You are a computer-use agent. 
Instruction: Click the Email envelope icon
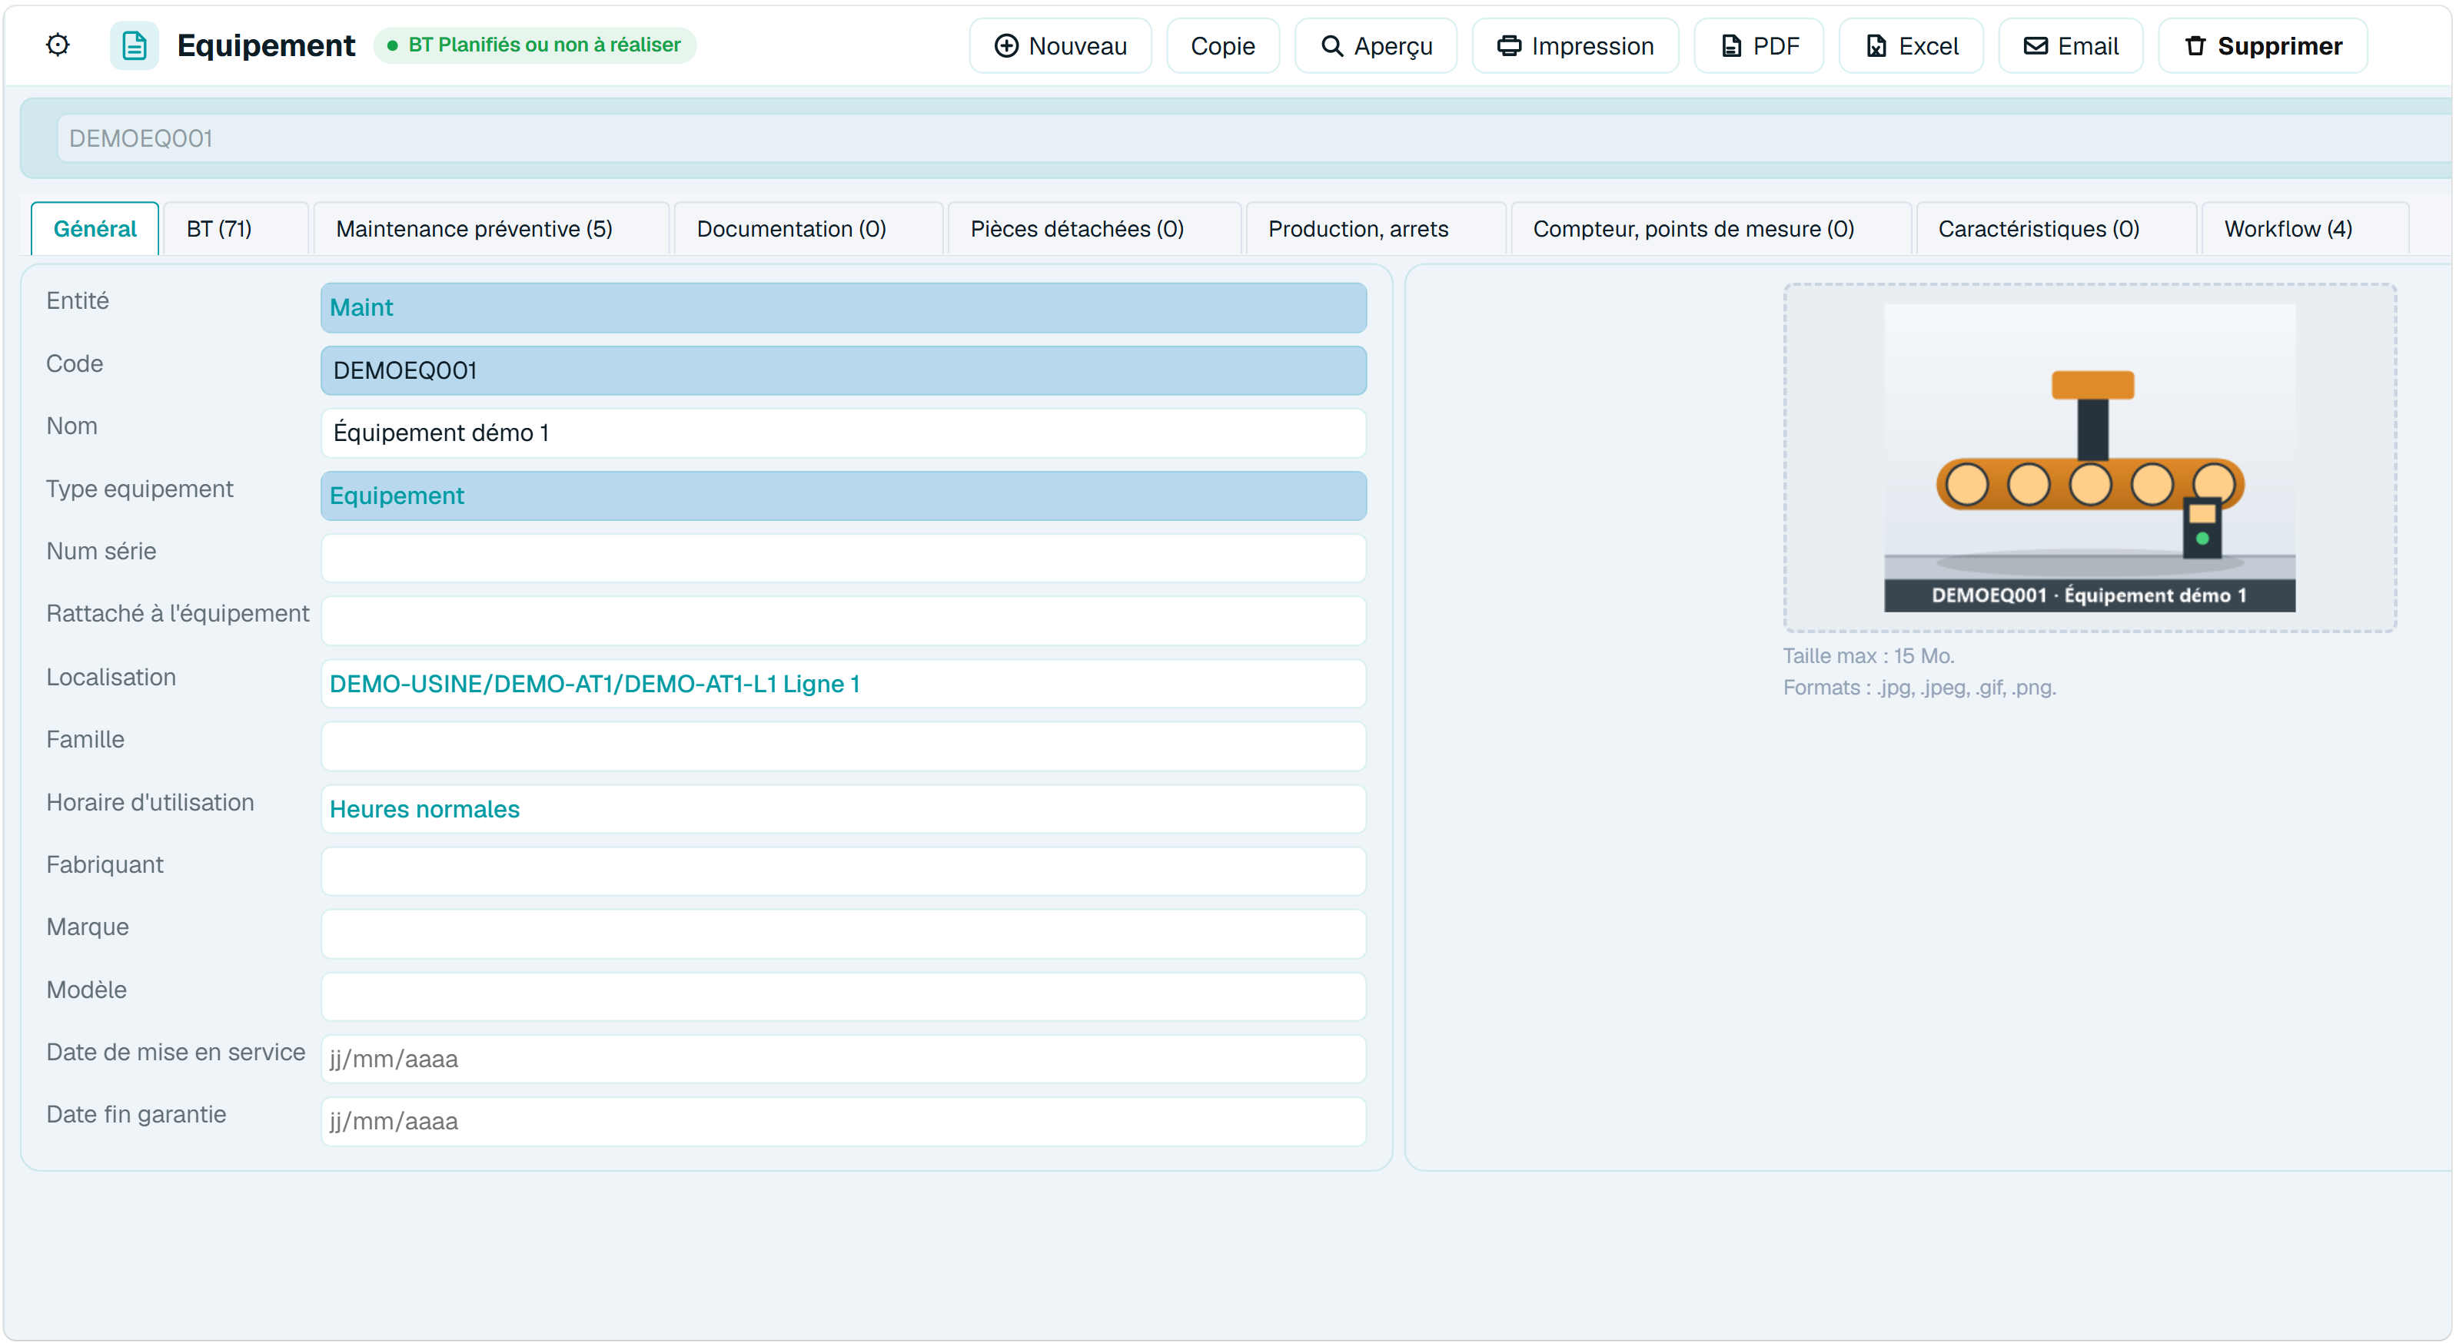click(x=2035, y=46)
